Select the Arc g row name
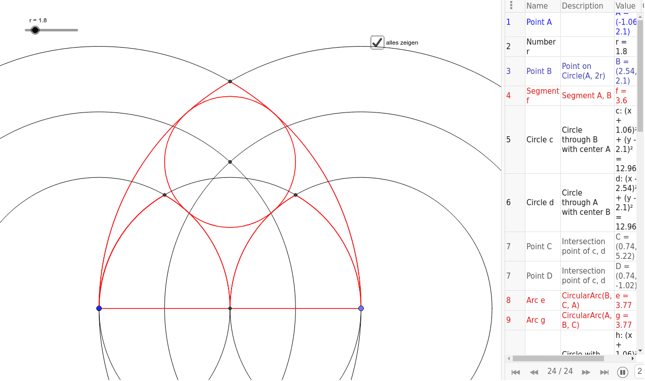Image resolution: width=645 pixels, height=381 pixels. point(536,320)
